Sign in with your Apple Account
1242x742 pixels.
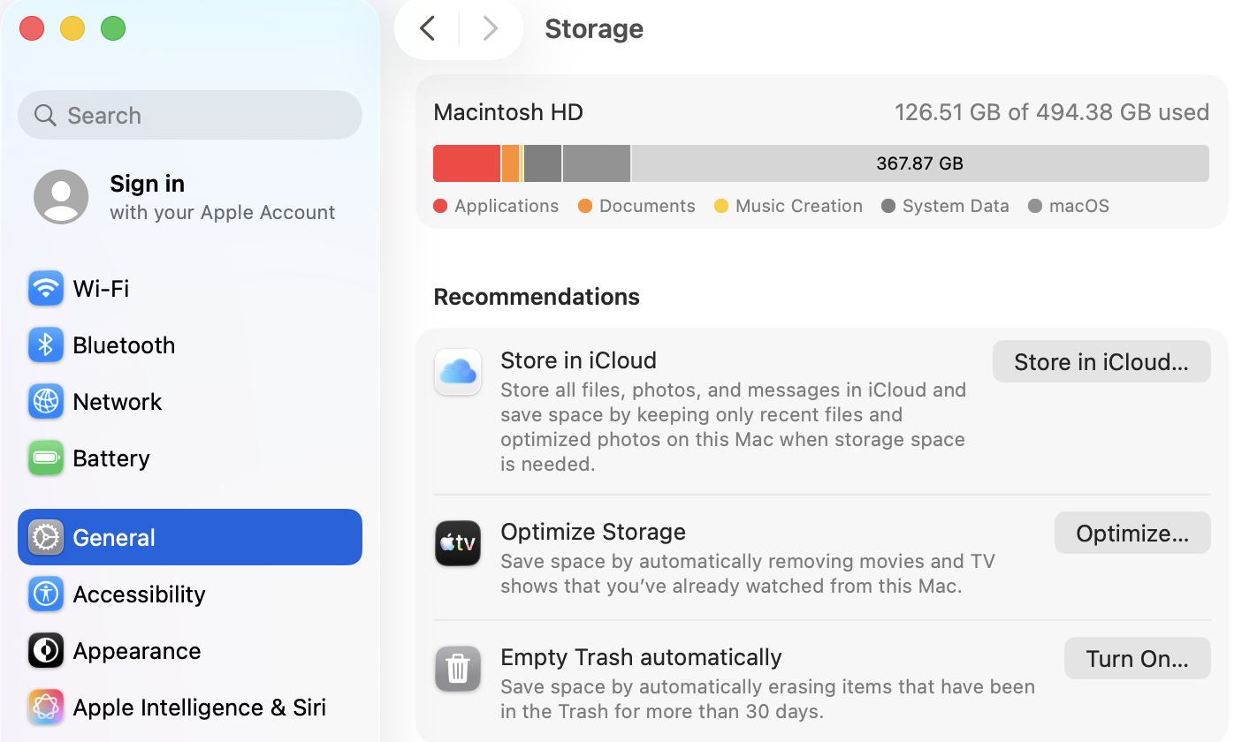coord(190,197)
